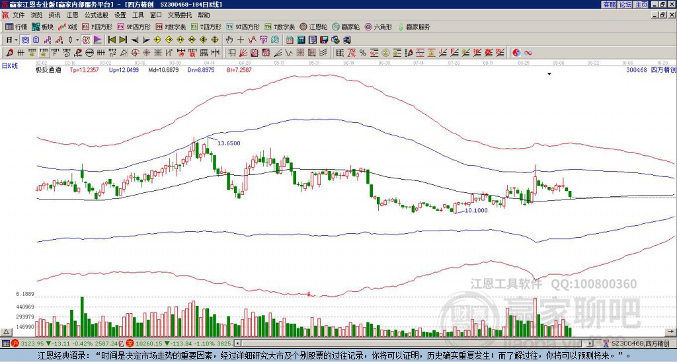The height and width of the screenshot is (362, 677).
Task: Click the 极反通道 indicator name
Action: 48,69
